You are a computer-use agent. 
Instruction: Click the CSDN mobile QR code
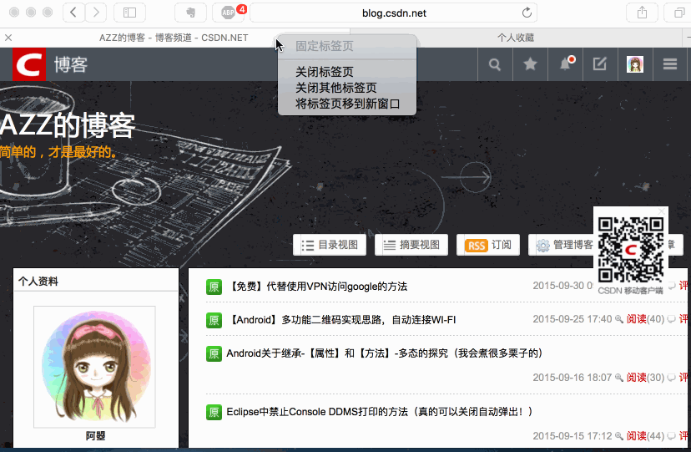(631, 250)
